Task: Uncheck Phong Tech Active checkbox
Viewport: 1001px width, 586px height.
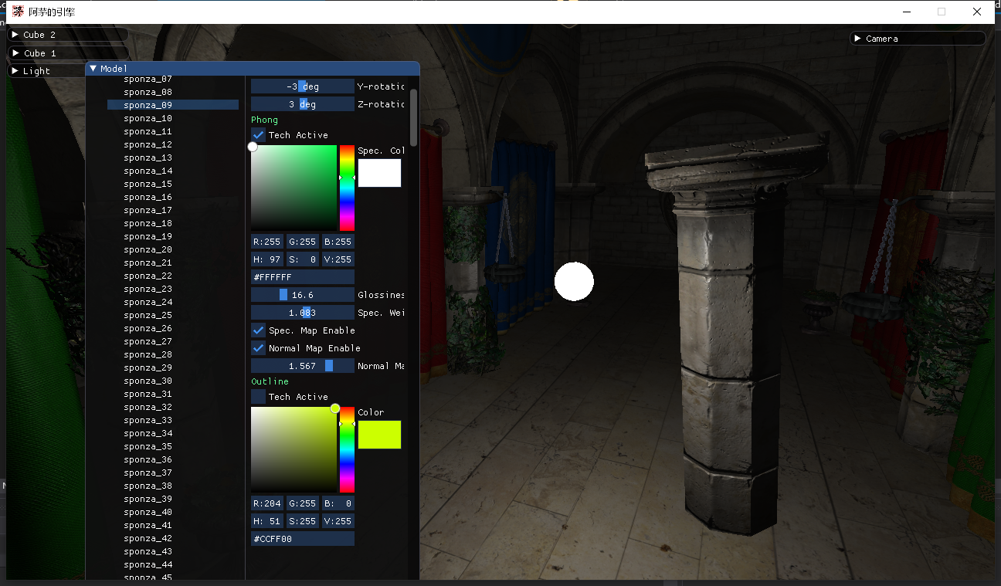Action: click(259, 135)
